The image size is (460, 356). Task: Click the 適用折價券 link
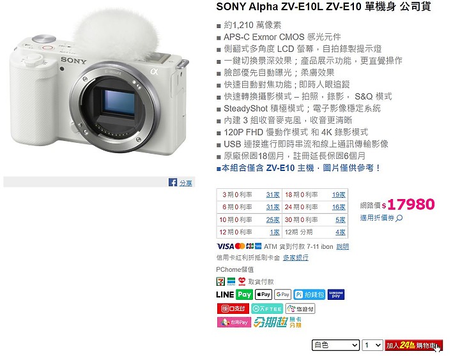378,218
